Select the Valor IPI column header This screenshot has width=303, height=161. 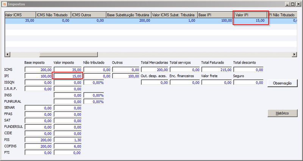coord(251,15)
